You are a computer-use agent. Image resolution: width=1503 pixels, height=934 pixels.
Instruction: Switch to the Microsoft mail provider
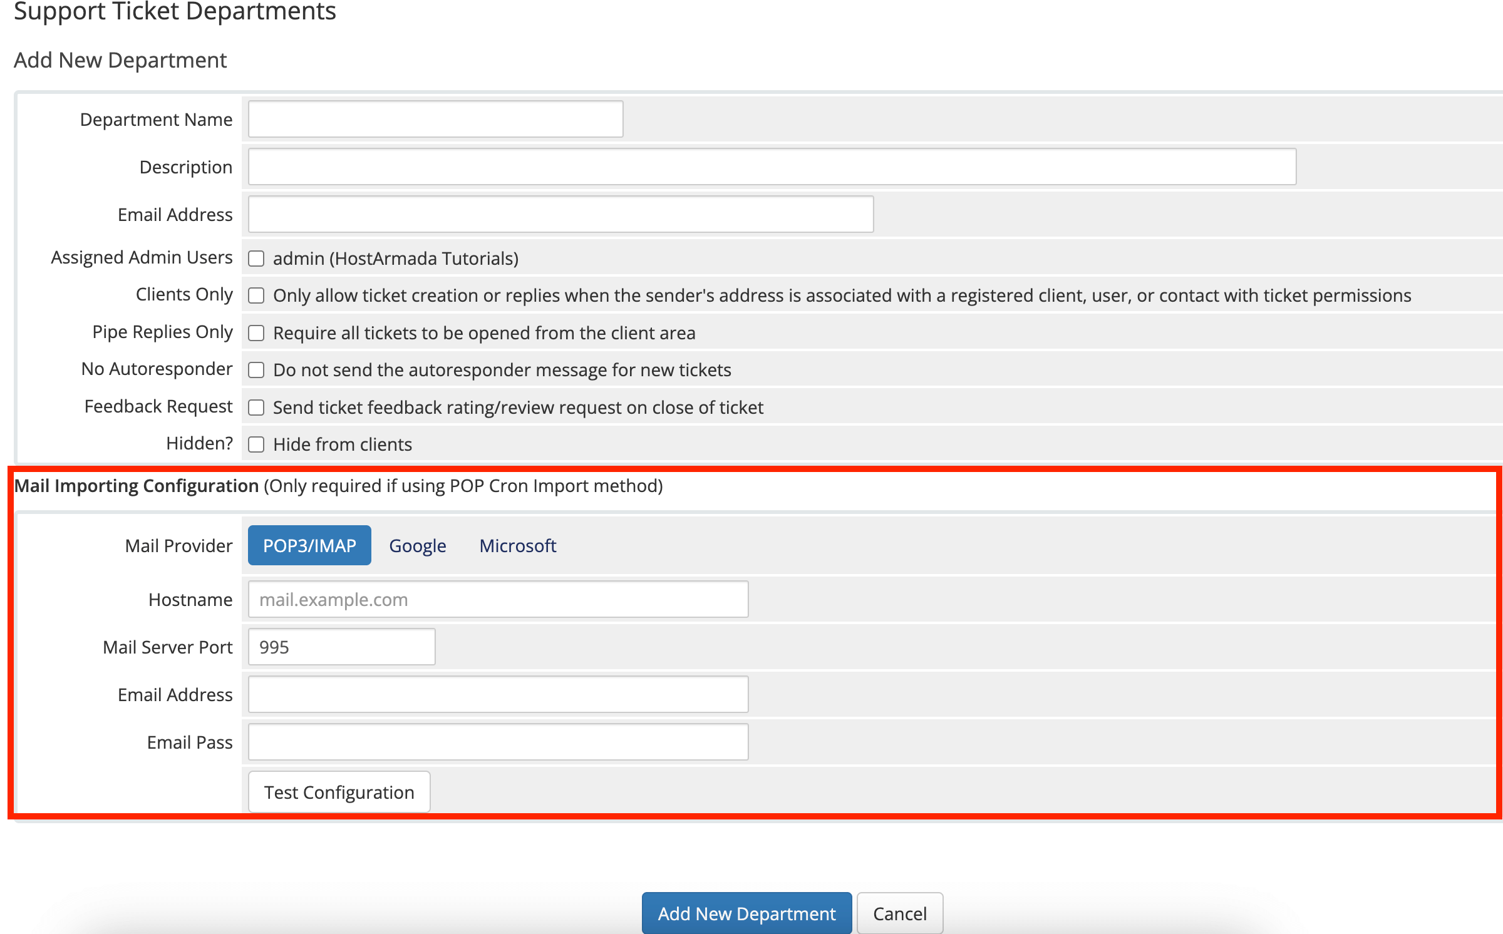[x=517, y=545]
